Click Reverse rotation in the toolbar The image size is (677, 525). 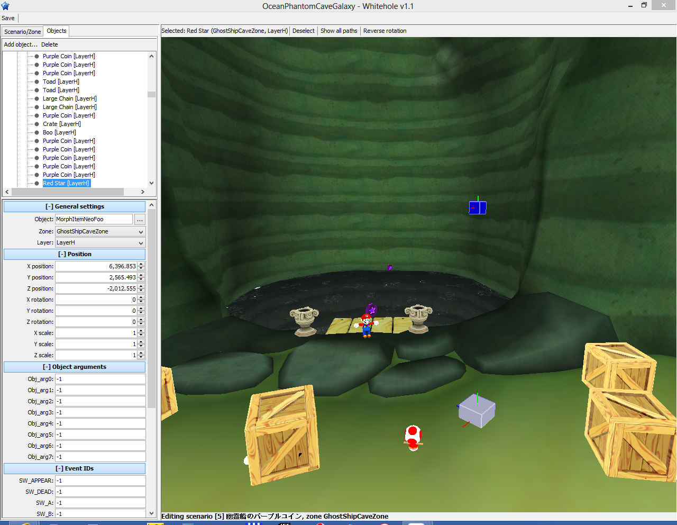pos(385,31)
